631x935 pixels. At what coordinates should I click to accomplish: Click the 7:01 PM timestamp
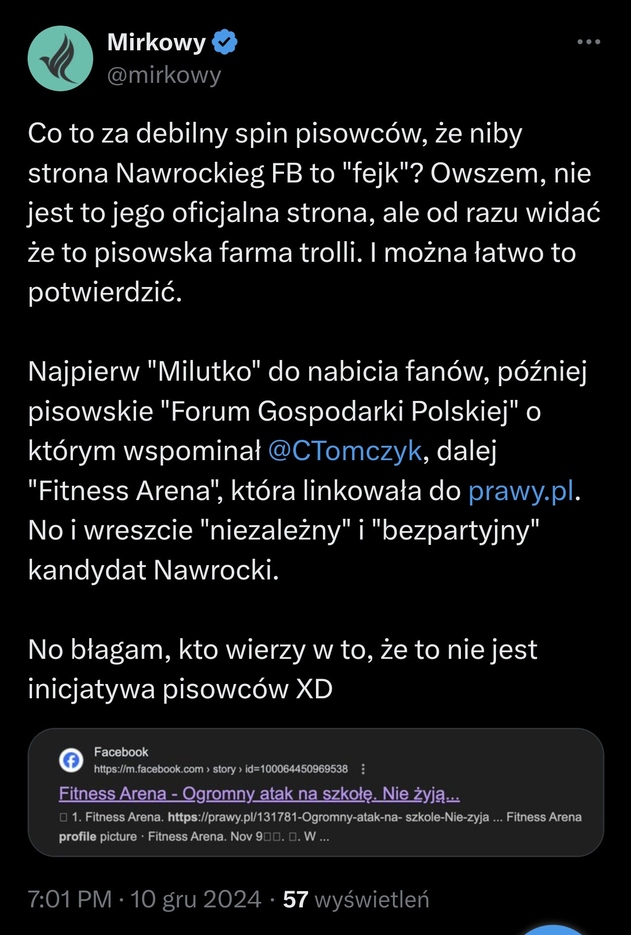tap(70, 899)
